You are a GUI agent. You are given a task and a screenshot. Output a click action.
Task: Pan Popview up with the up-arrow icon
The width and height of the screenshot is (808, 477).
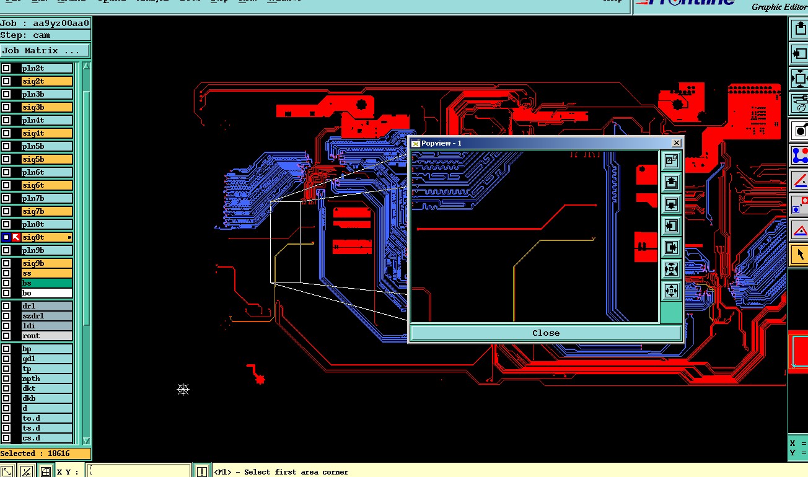pos(671,182)
